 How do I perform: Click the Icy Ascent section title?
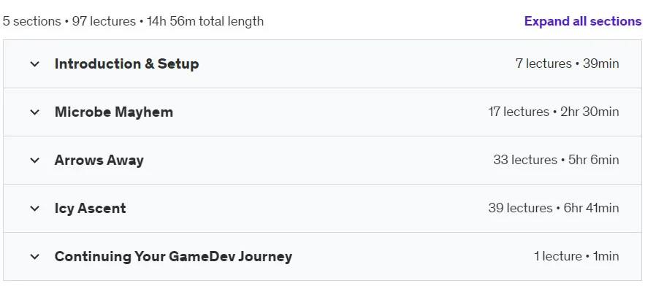tap(90, 208)
